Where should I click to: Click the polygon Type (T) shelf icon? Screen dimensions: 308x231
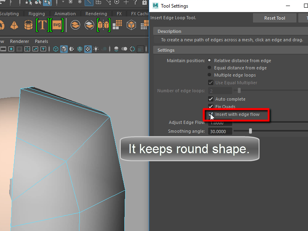point(42,25)
